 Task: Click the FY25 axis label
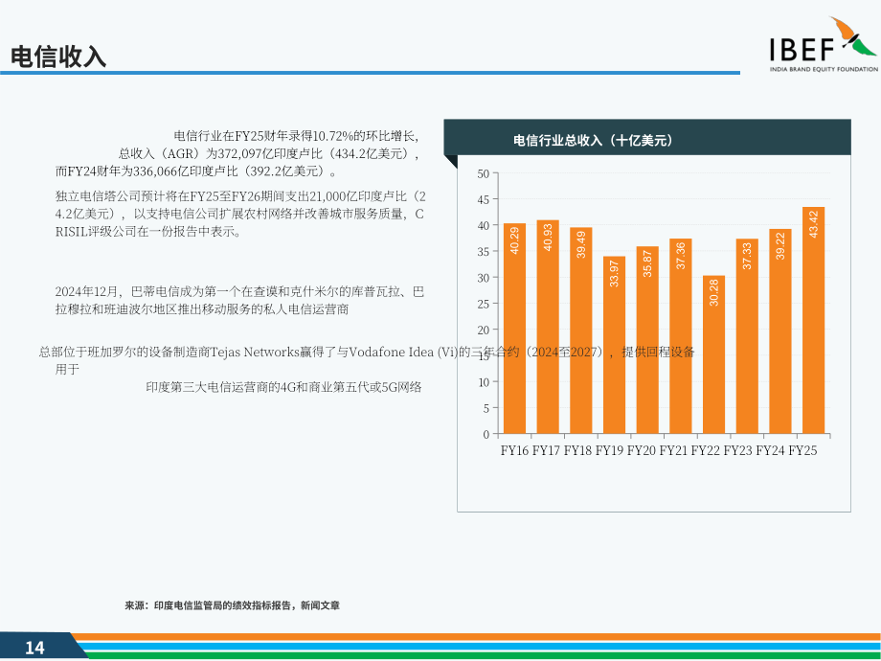802,451
